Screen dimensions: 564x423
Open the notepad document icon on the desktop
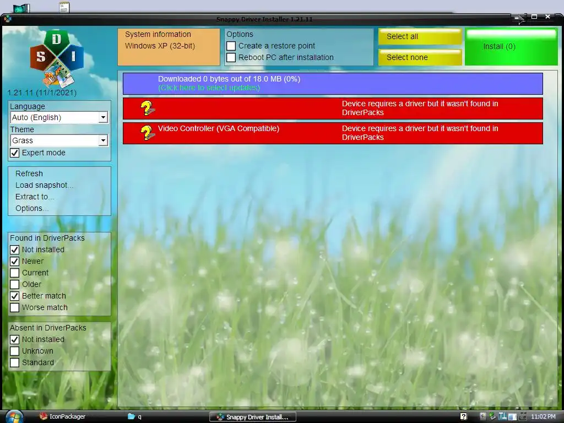(x=64, y=7)
